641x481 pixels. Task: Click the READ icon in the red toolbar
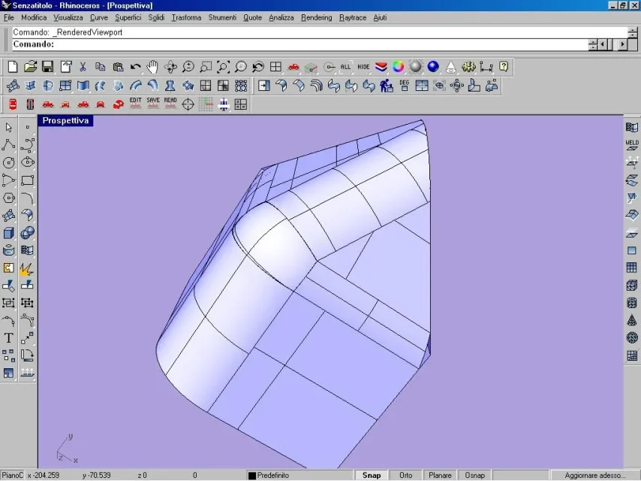[x=170, y=104]
